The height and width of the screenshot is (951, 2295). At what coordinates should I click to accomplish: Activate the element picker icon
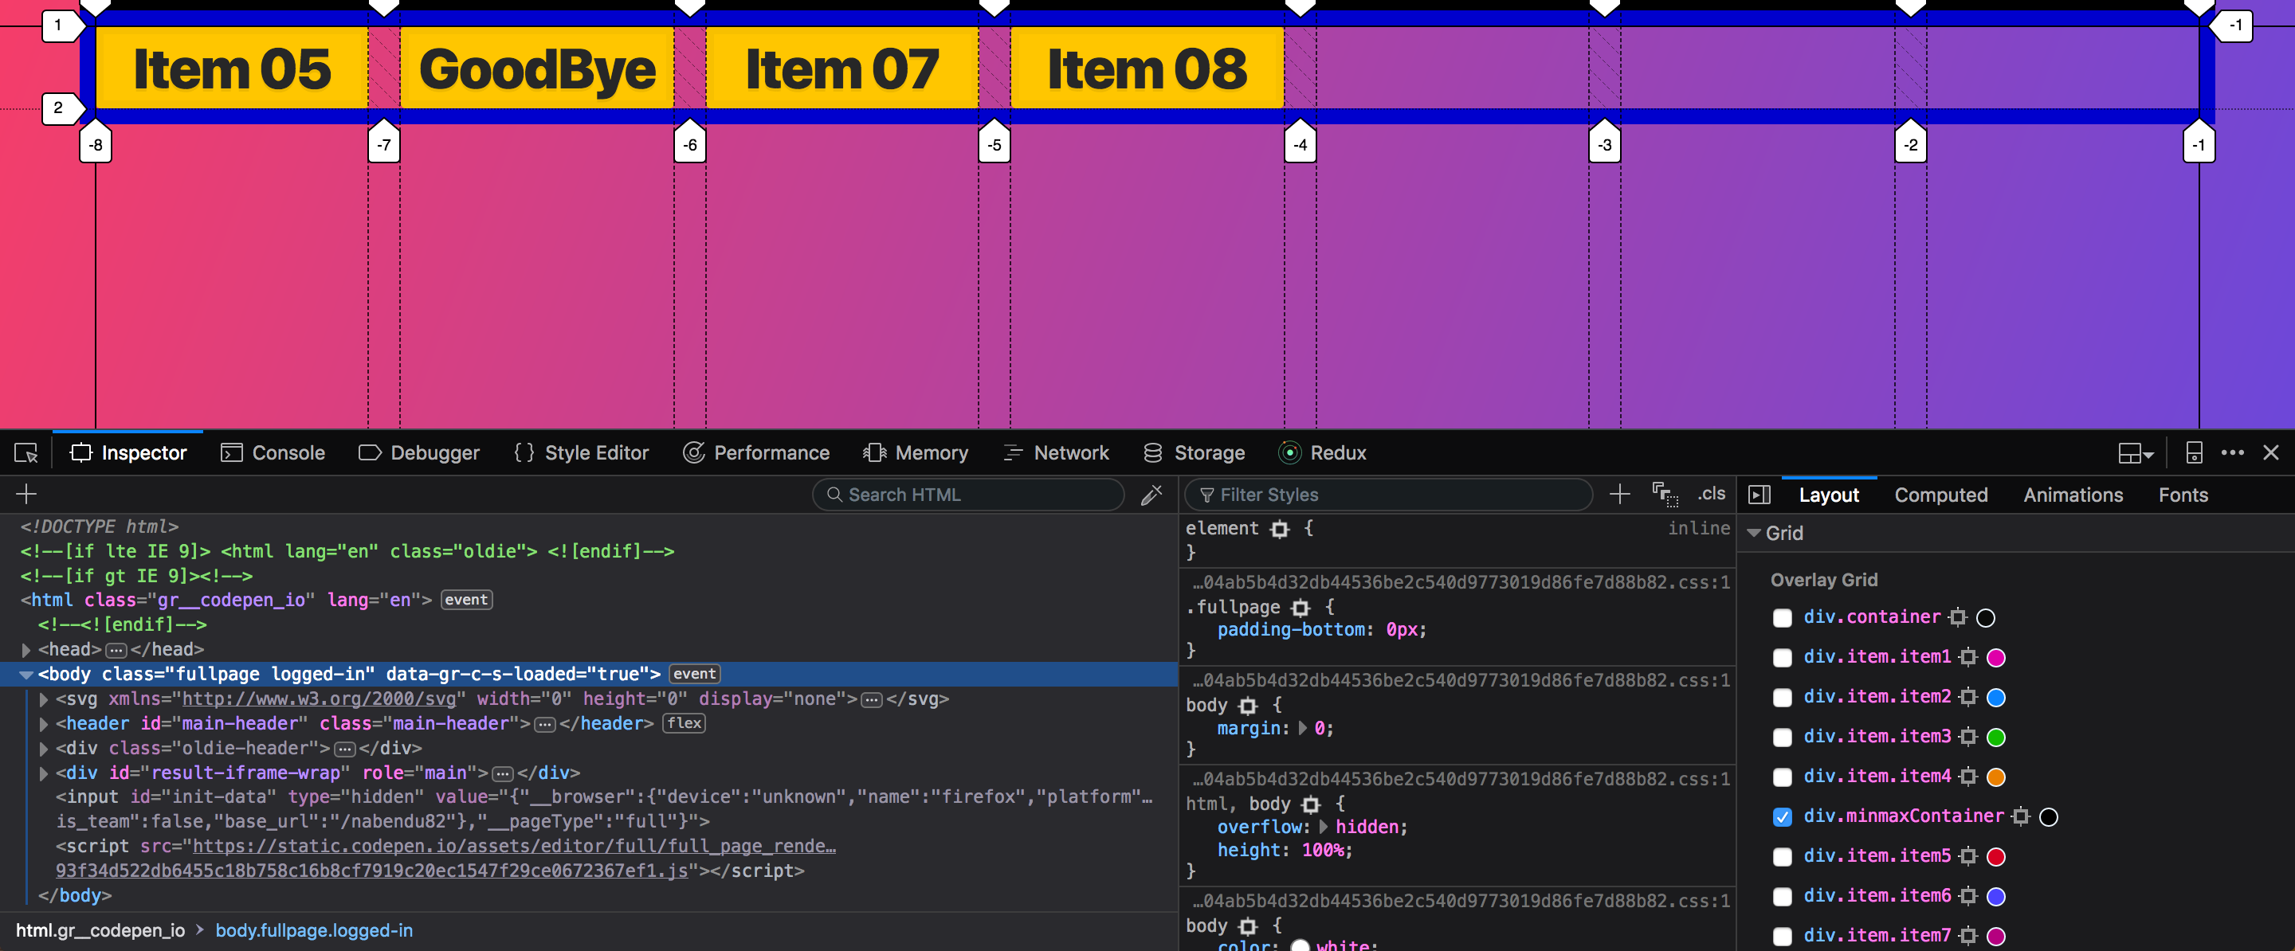tap(25, 453)
